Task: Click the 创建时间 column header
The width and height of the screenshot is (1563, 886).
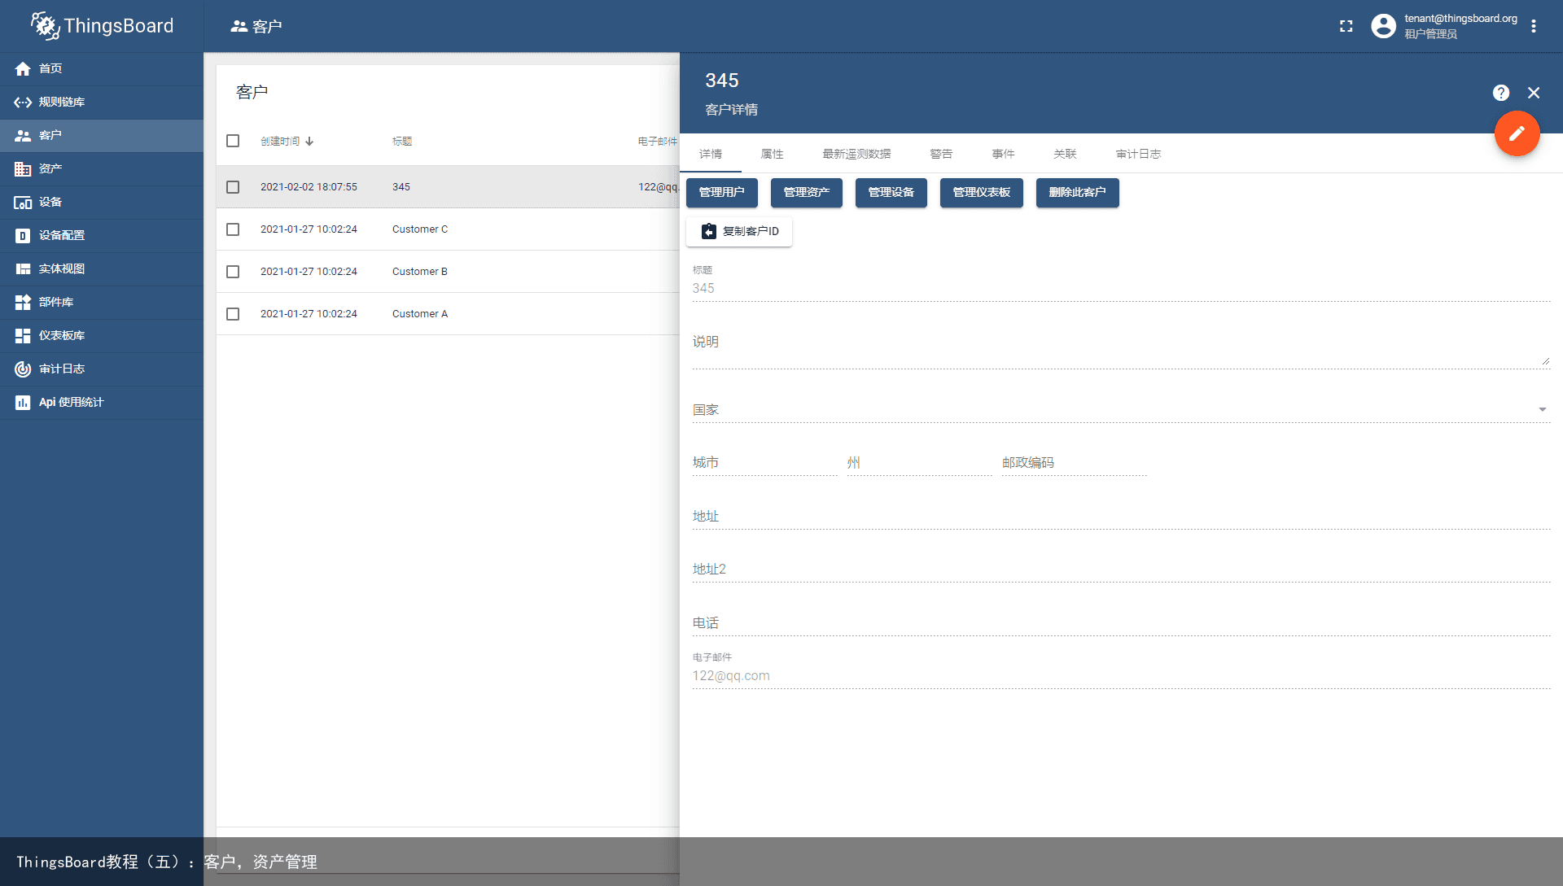Action: click(x=280, y=142)
